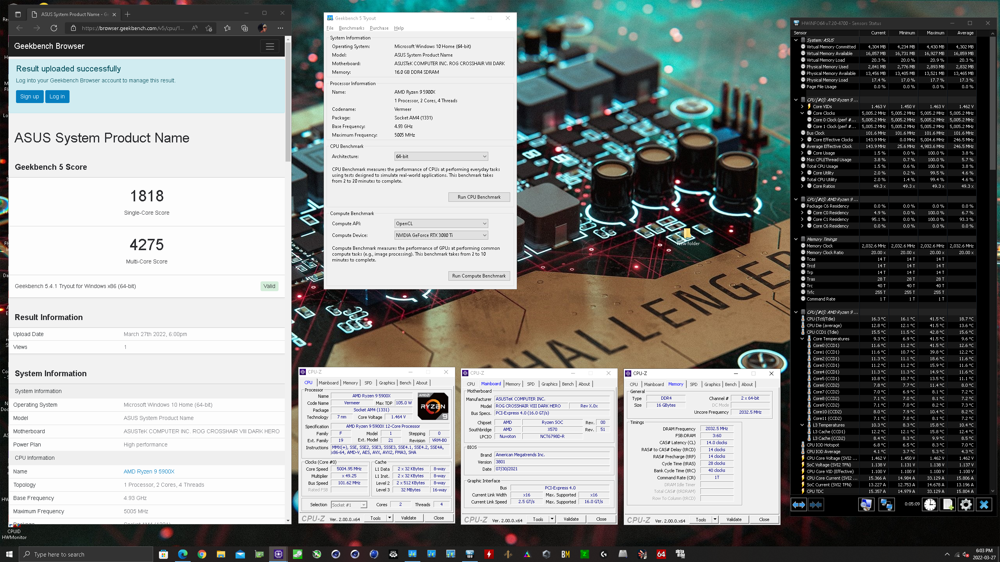Open the Architecture 64-bit dropdown
Image resolution: width=1000 pixels, height=562 pixels.
(441, 157)
